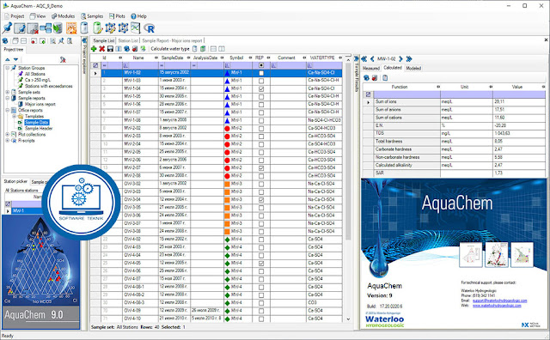Open Waterloo Hydrogeologic website link
The height and width of the screenshot is (340, 550).
497,306
